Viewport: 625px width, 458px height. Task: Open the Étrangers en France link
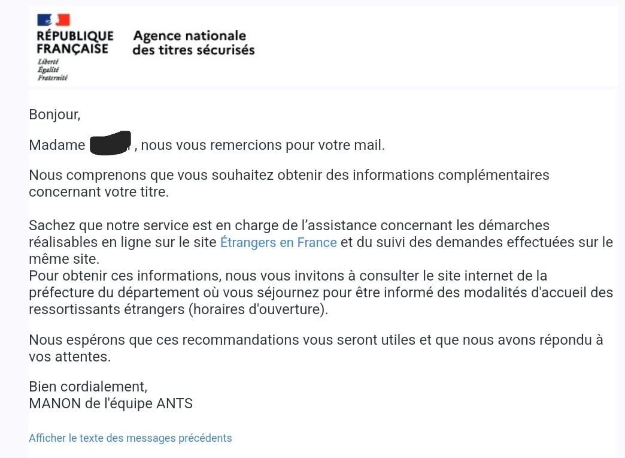[278, 242]
